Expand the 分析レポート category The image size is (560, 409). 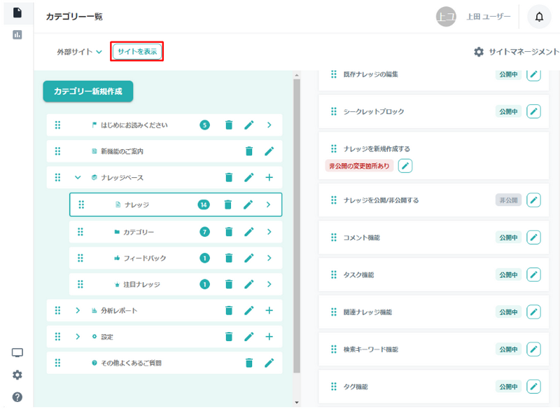click(78, 310)
